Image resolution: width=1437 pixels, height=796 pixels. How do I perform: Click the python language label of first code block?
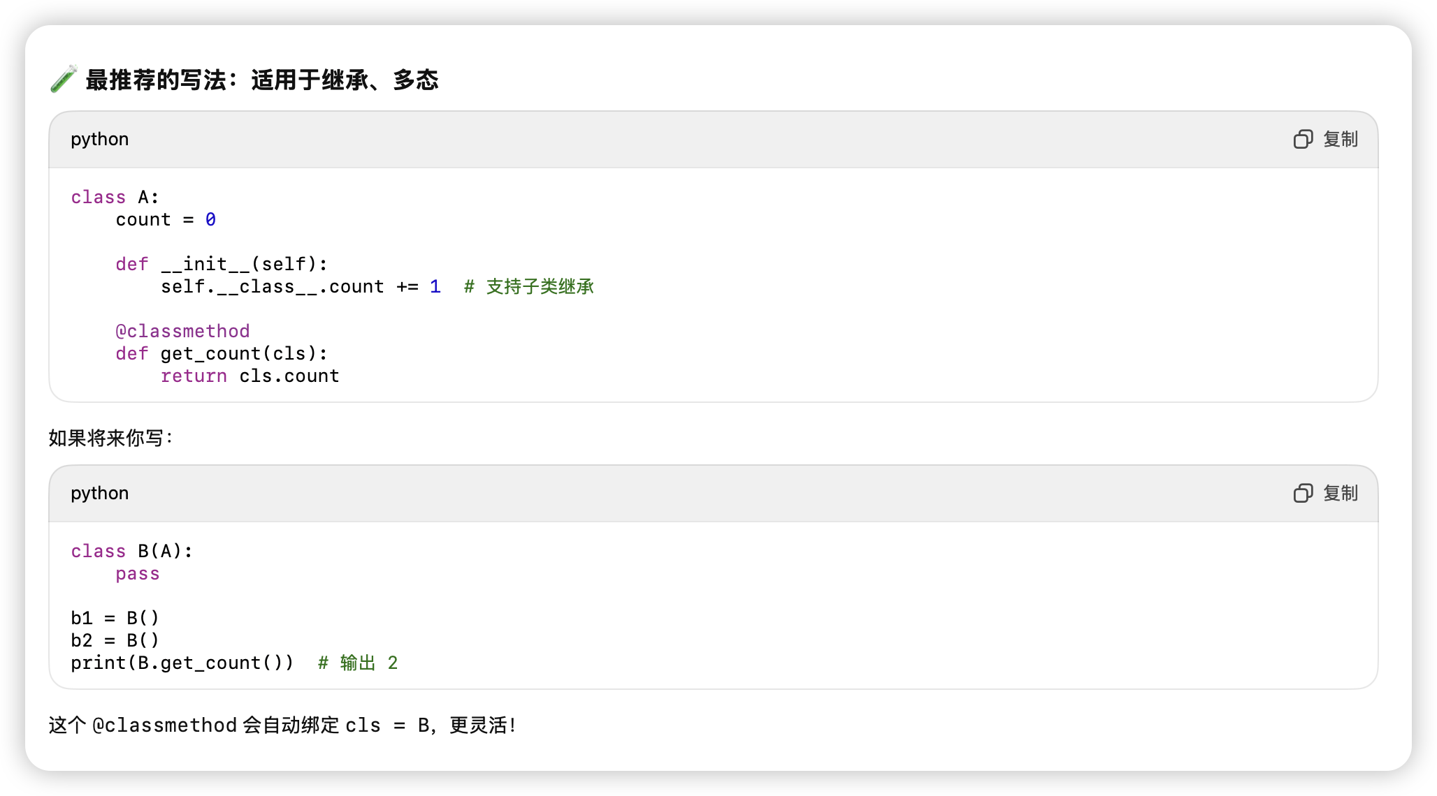click(99, 140)
